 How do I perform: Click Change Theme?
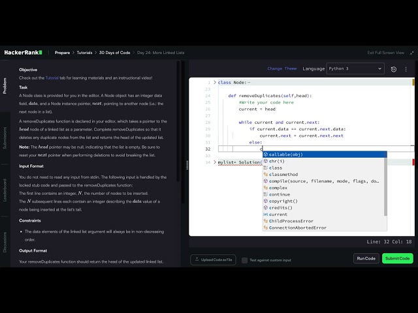(282, 68)
